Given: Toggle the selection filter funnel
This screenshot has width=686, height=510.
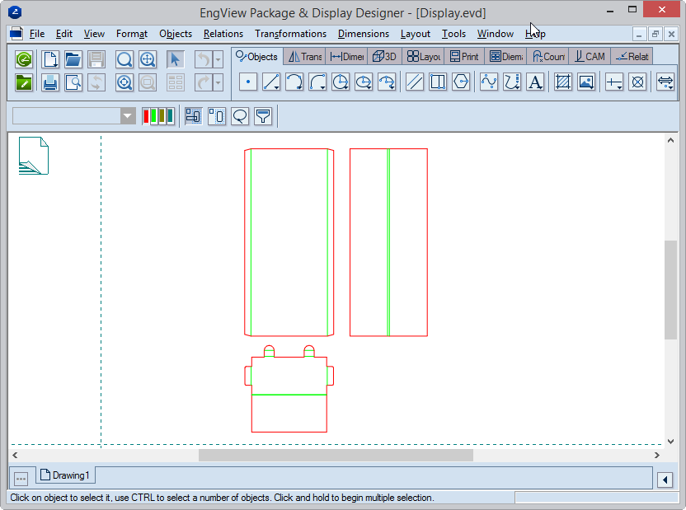Looking at the screenshot, I should (x=263, y=116).
